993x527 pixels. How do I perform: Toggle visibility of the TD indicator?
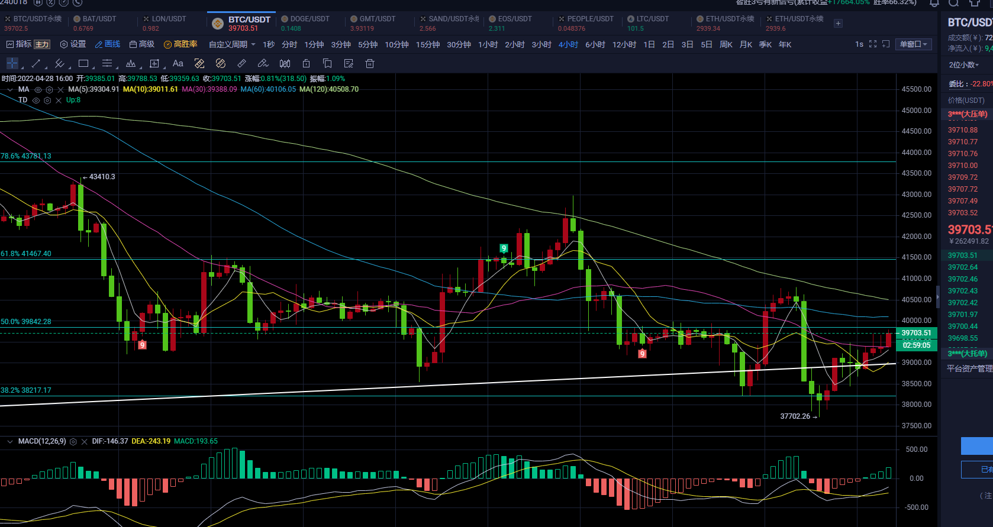(x=36, y=101)
